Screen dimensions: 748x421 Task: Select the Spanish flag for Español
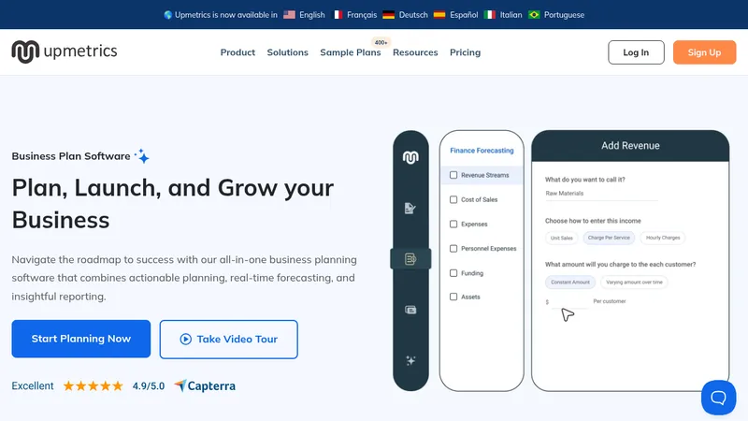point(439,15)
